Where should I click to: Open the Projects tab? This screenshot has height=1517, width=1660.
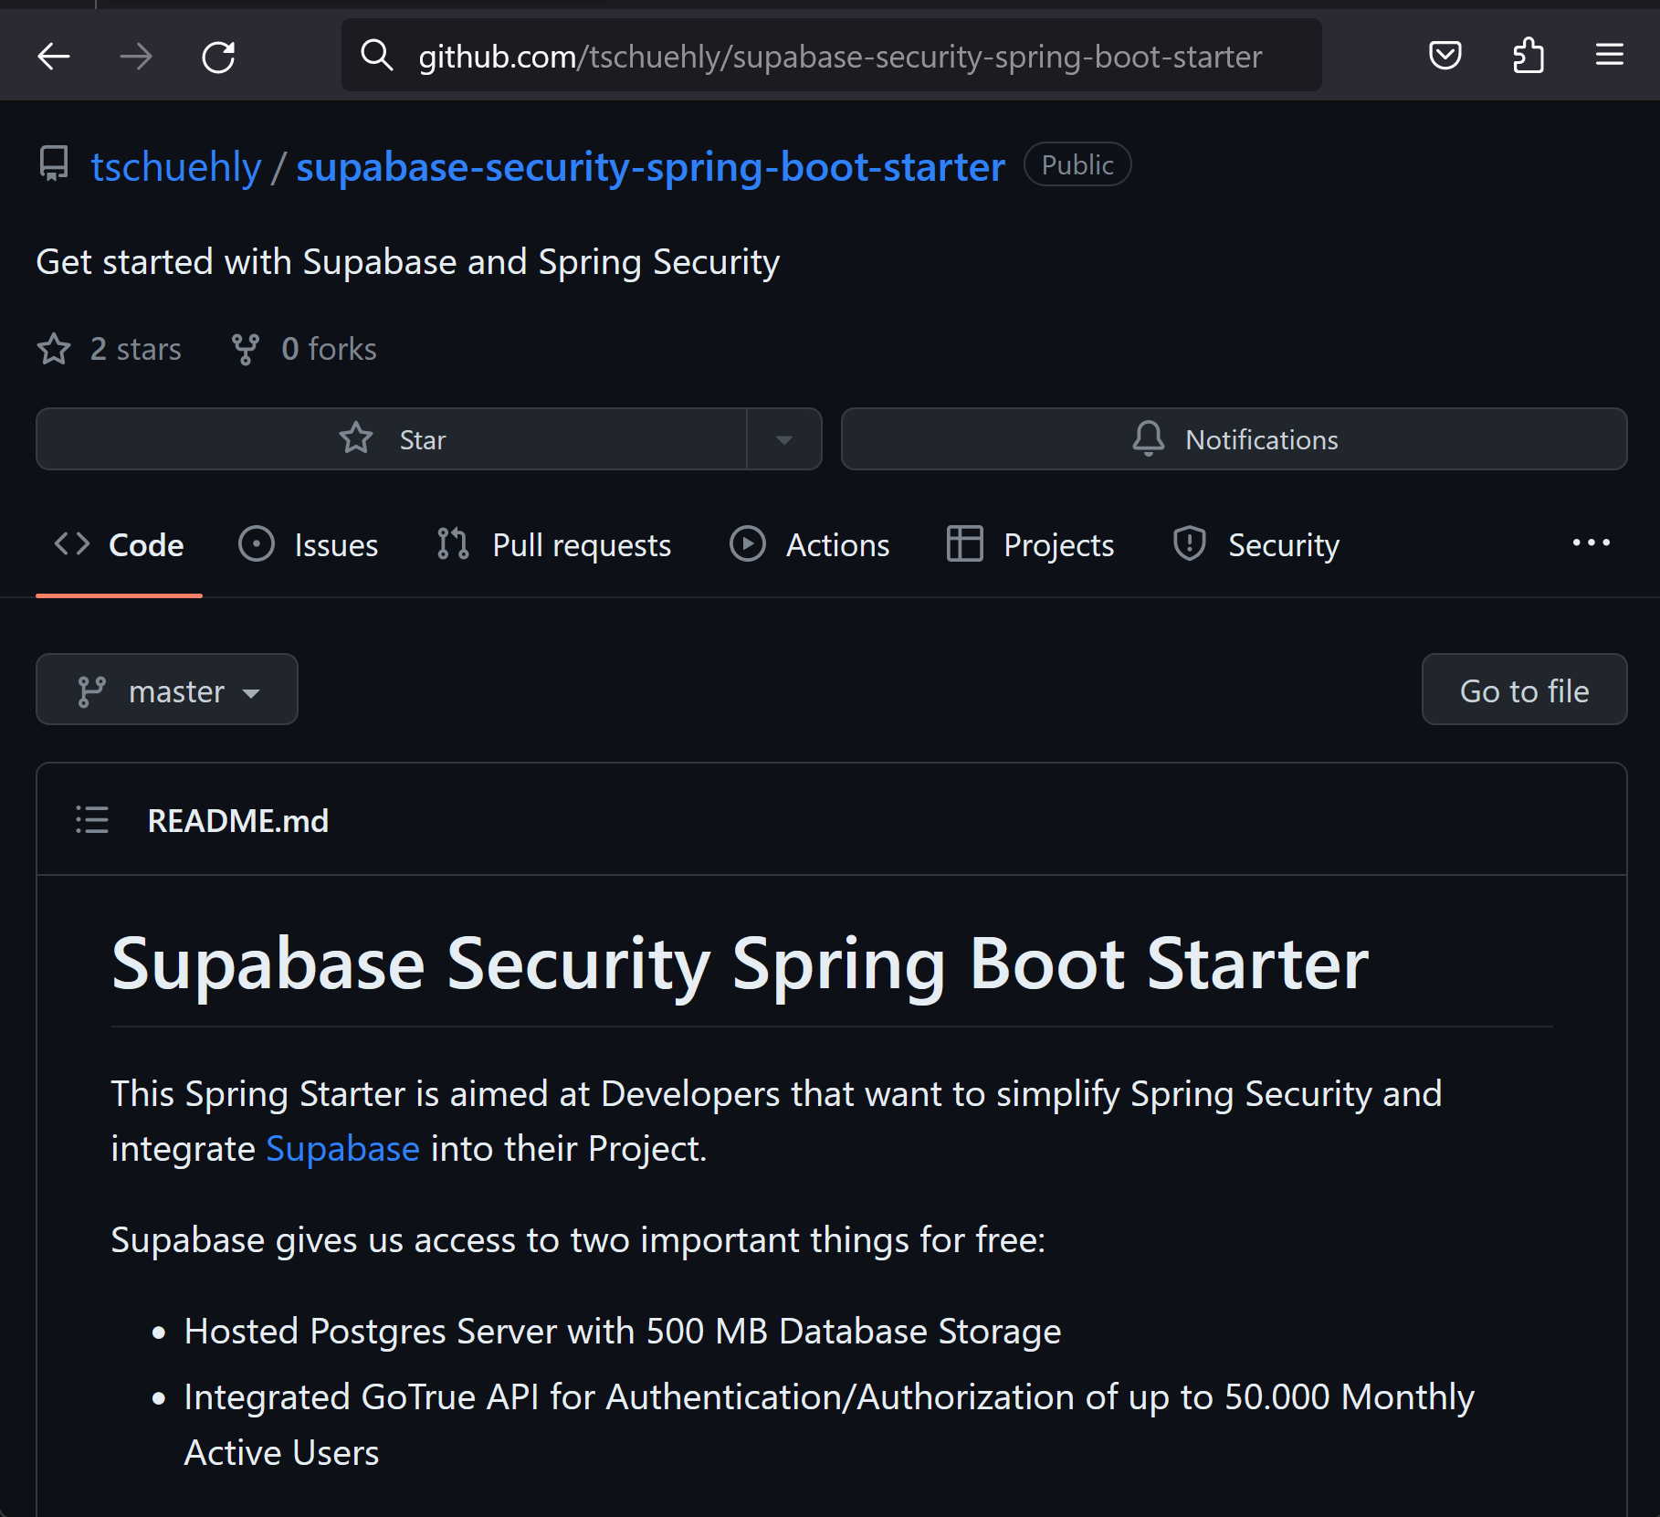tap(1031, 545)
